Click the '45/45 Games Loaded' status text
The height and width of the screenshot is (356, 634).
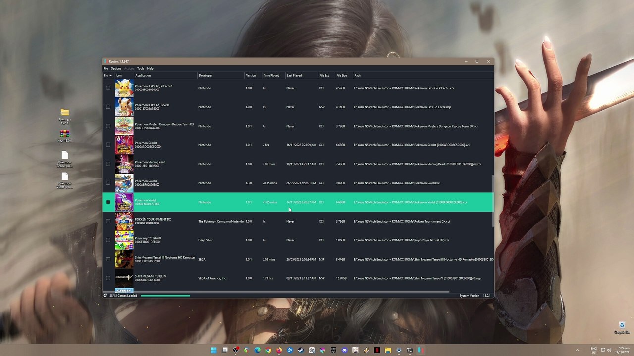pos(123,296)
